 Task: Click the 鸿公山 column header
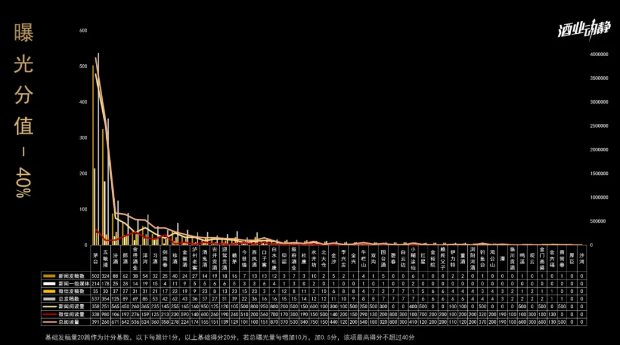point(493,258)
